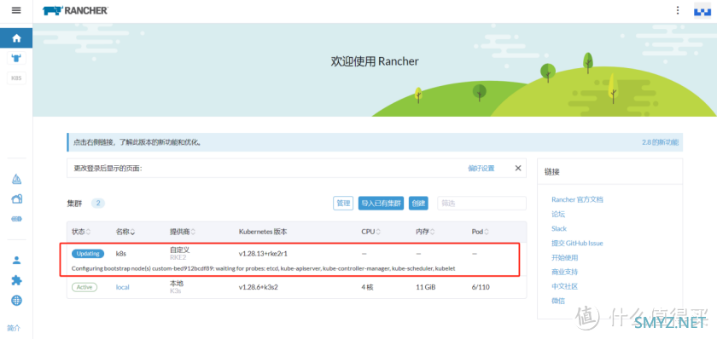Click the 自定义 provider text
The height and width of the screenshot is (339, 717).
[x=180, y=250]
